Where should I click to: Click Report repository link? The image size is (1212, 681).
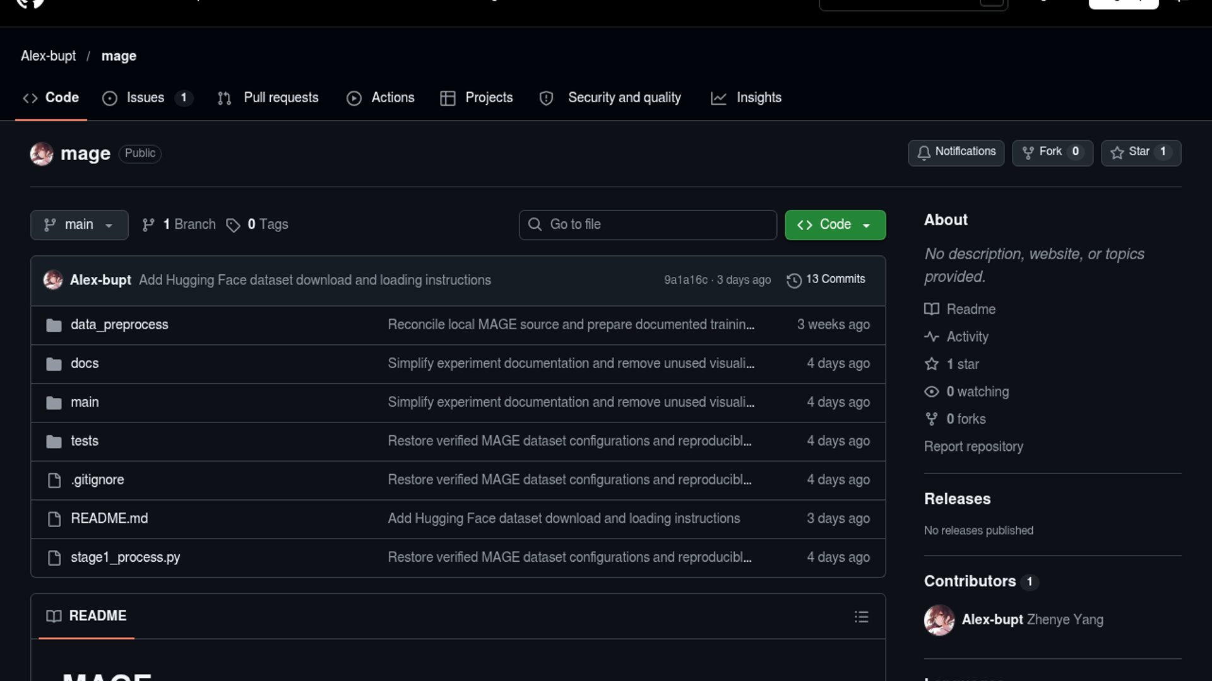(x=973, y=446)
